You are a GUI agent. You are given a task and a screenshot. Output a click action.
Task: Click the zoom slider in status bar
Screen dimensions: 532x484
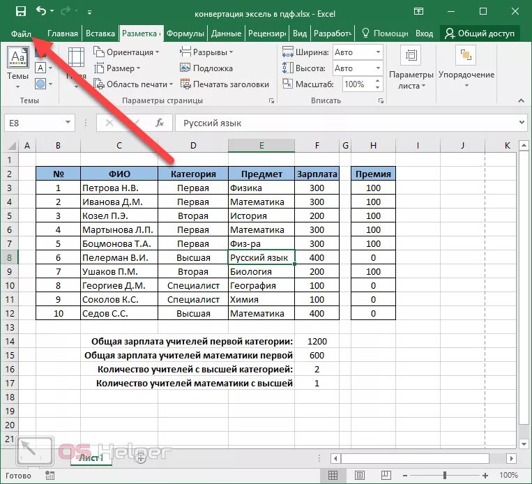[445, 476]
